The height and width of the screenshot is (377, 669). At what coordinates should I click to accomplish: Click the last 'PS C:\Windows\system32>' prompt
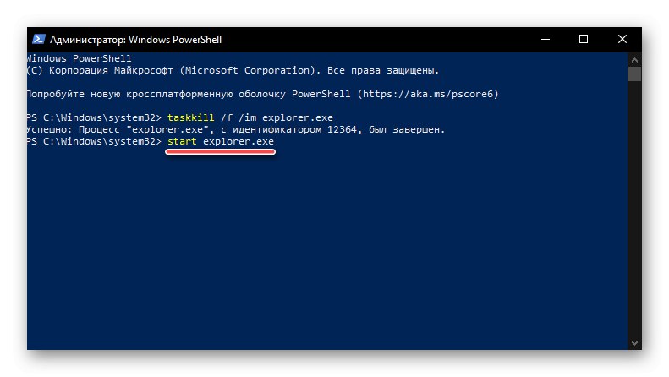[x=93, y=142]
